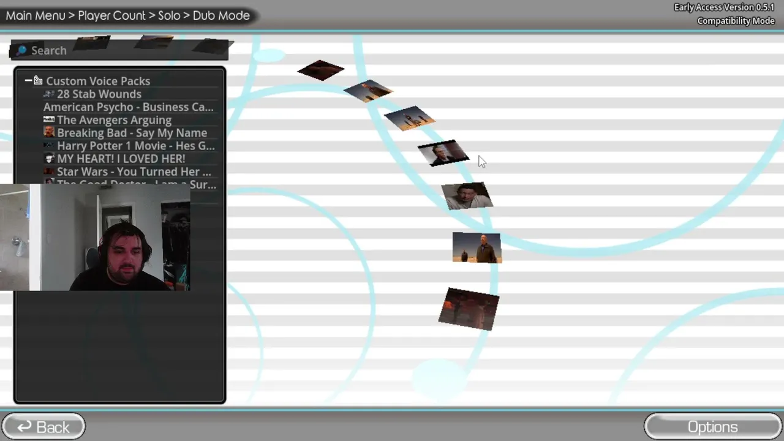The height and width of the screenshot is (441, 784).
Task: Collapse the Custom Voice Packs tree
Action: [x=28, y=80]
